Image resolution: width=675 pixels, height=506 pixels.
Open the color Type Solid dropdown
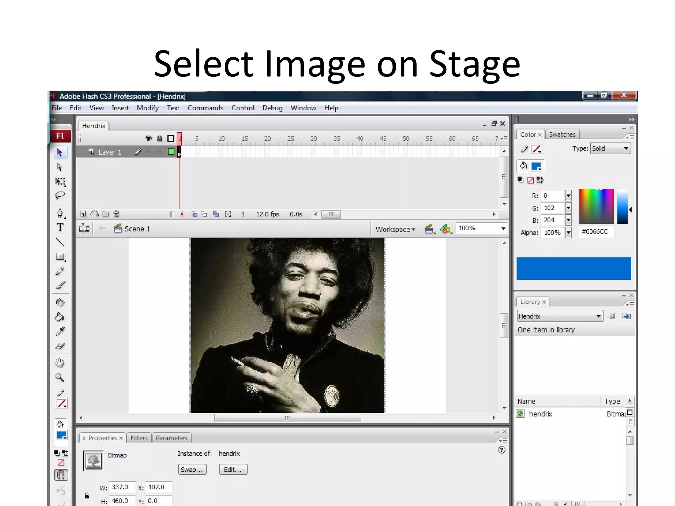point(610,149)
